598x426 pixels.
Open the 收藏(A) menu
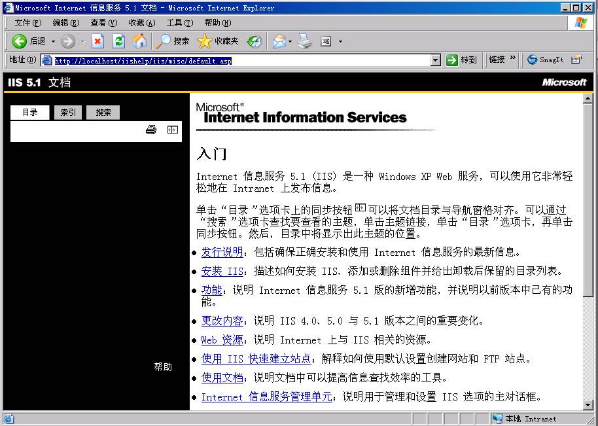pos(142,23)
